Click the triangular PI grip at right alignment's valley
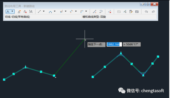This screenshot has height=98, width=170. coord(143,75)
